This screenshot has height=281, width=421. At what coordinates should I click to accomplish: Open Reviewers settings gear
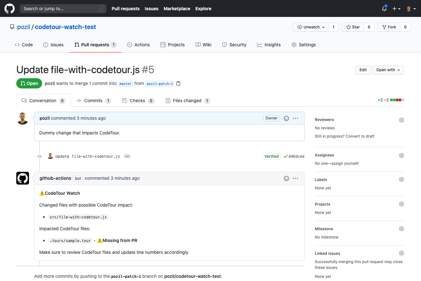402,120
